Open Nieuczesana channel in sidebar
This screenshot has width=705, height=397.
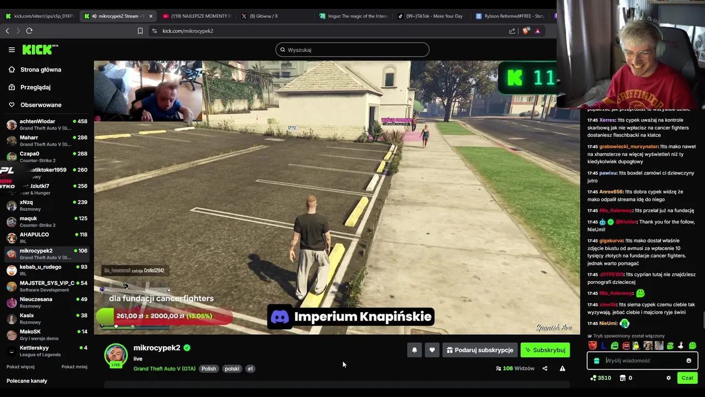(x=47, y=302)
